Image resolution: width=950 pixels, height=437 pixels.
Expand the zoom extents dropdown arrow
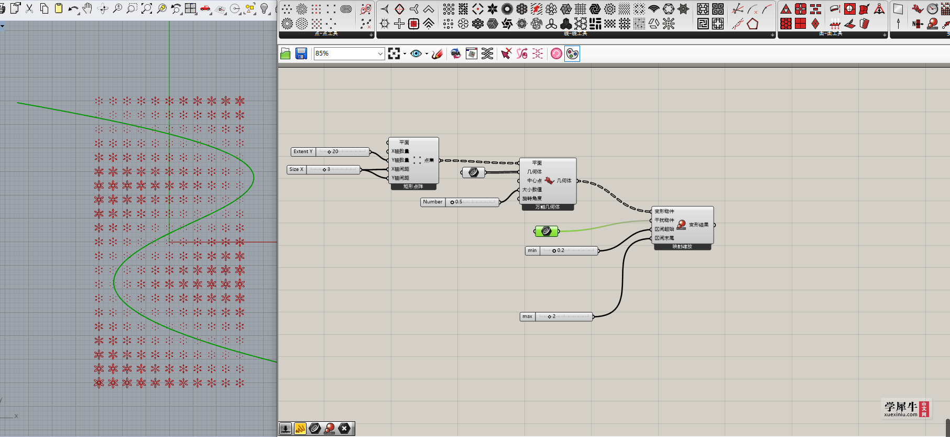click(405, 53)
